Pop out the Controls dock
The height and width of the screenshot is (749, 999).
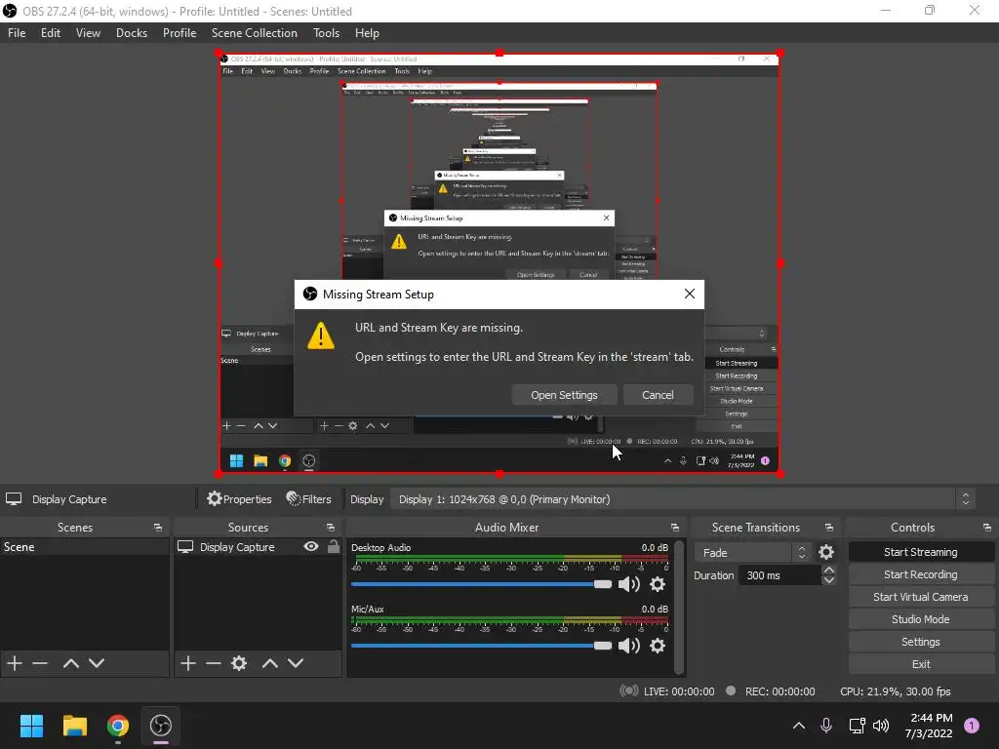point(987,528)
